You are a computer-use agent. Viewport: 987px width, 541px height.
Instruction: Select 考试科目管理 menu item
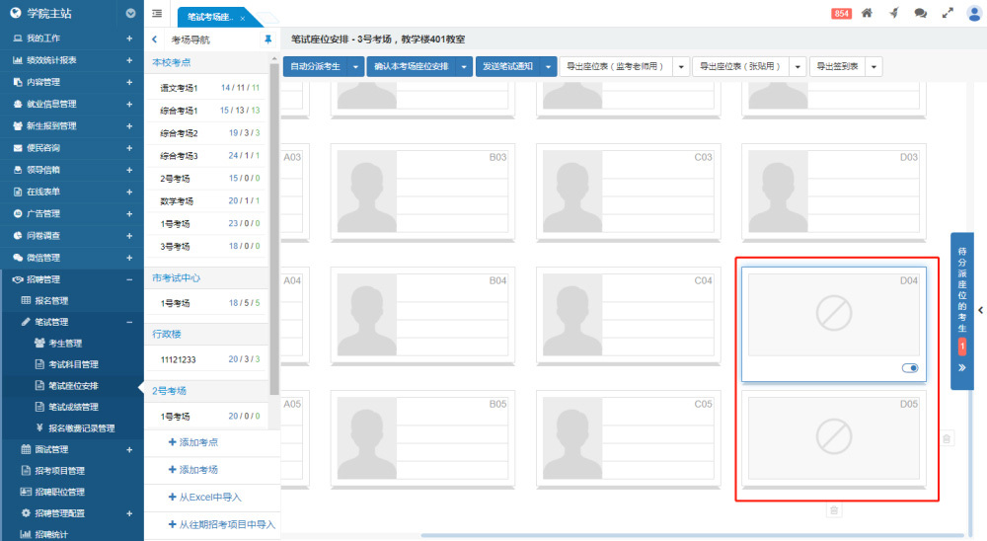click(x=73, y=364)
